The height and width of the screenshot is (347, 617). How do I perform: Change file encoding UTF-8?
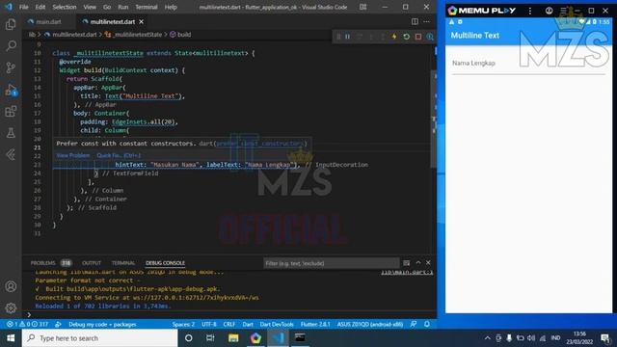(x=209, y=324)
